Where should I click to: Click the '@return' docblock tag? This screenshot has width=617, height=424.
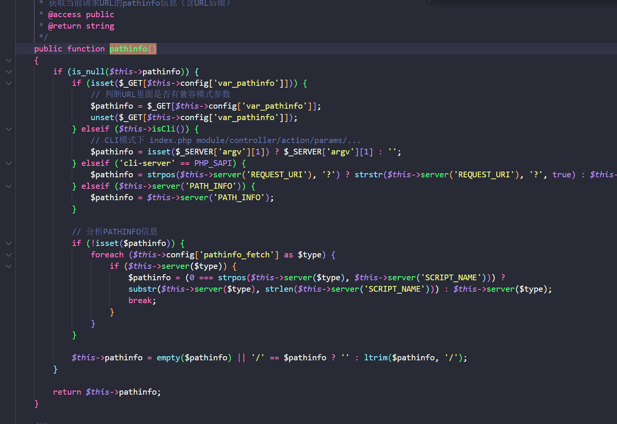[x=64, y=26]
